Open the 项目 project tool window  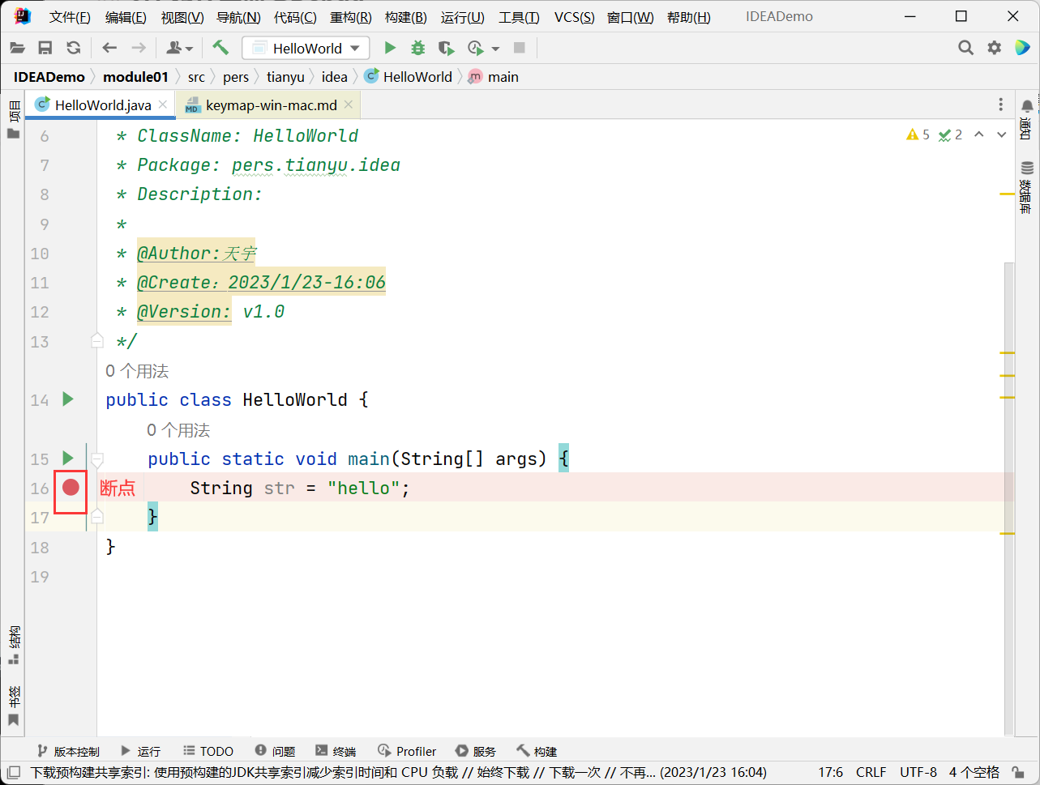click(13, 120)
